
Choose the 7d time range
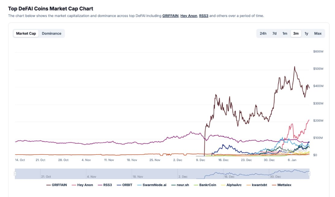point(274,33)
